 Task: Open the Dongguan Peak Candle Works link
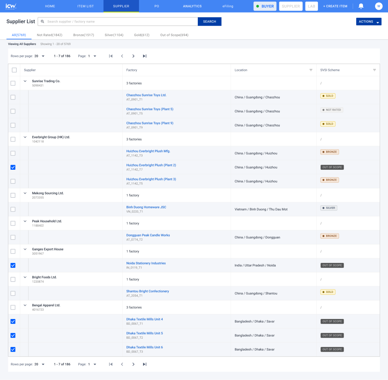148,235
